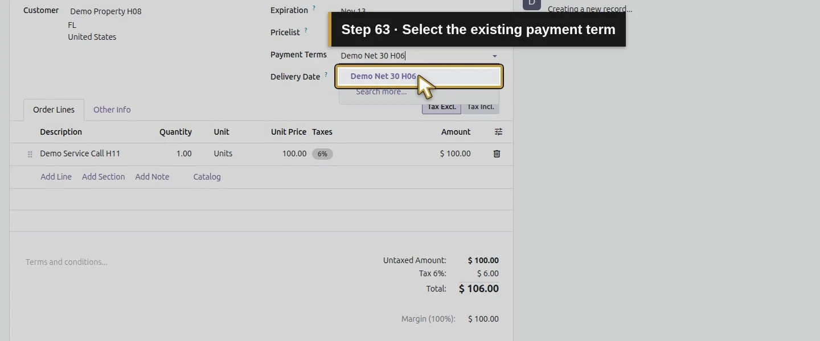Screen dimensions: 820x341
Task: Click Quantity column header
Action: (x=175, y=132)
